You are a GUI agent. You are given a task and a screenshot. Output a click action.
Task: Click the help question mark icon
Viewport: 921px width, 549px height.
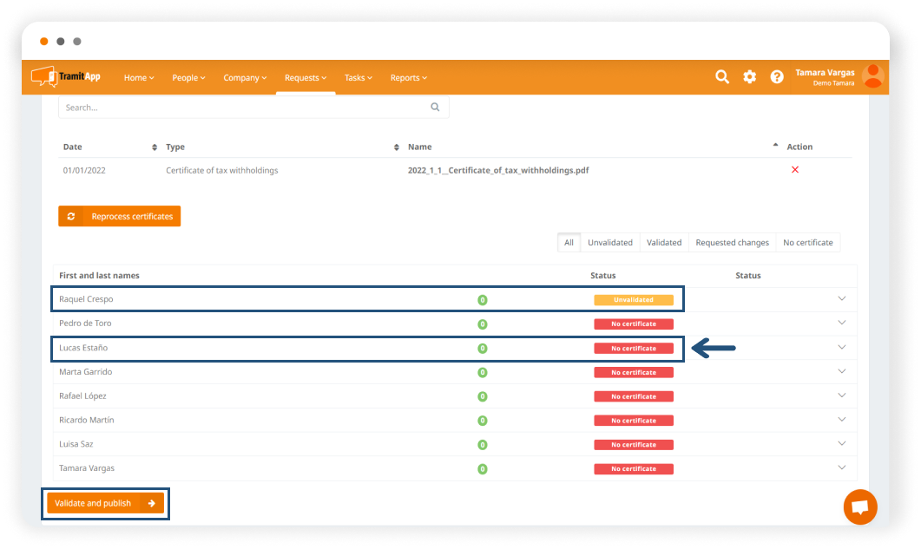point(776,76)
